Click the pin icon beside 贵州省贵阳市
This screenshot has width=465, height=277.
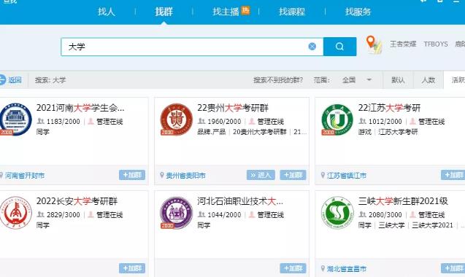162,175
